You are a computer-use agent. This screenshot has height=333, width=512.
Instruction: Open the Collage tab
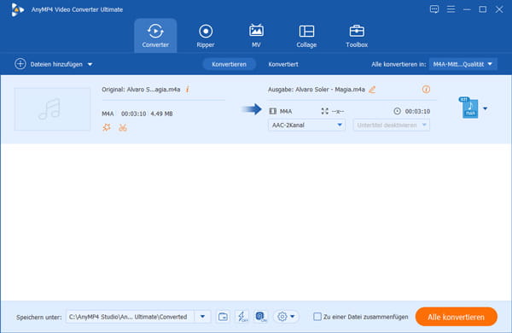(306, 36)
